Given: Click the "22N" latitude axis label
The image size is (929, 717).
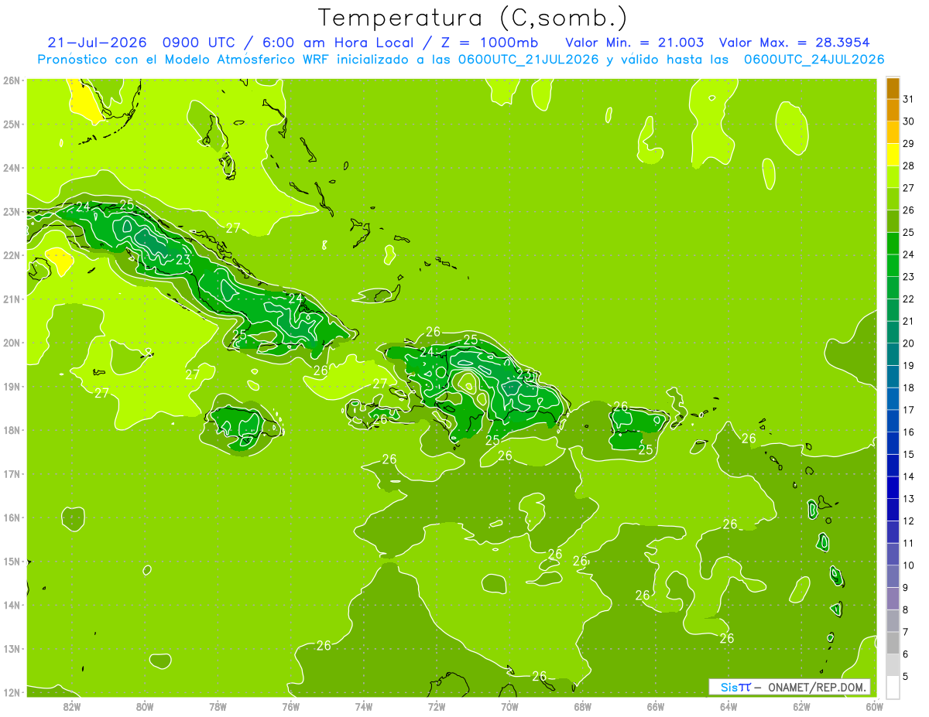Looking at the screenshot, I should (x=12, y=255).
